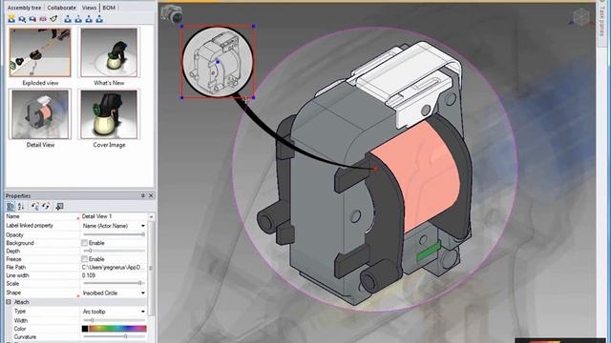Viewport: 611px width, 343px height.
Task: Click the Alphabetical A-Z sort icon
Action: (x=21, y=207)
